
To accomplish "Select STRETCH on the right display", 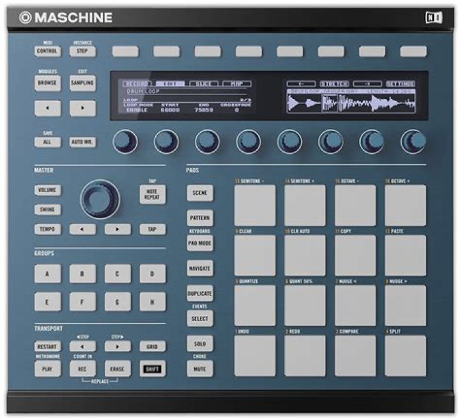I will [x=334, y=84].
